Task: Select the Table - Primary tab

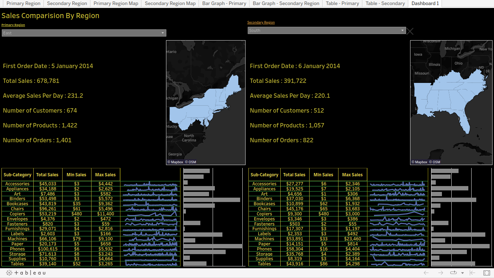Action: point(342,3)
